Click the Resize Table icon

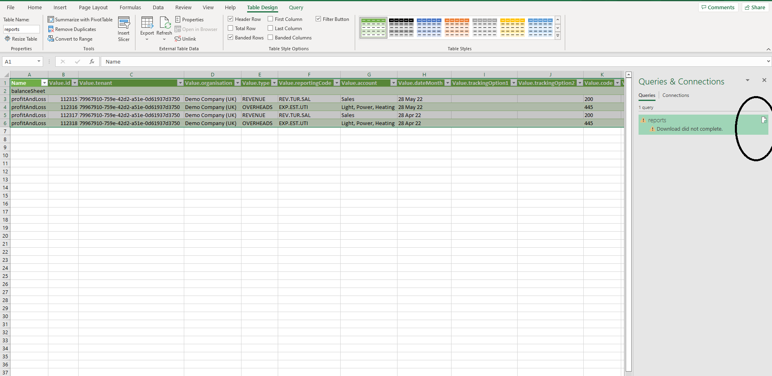coord(7,39)
